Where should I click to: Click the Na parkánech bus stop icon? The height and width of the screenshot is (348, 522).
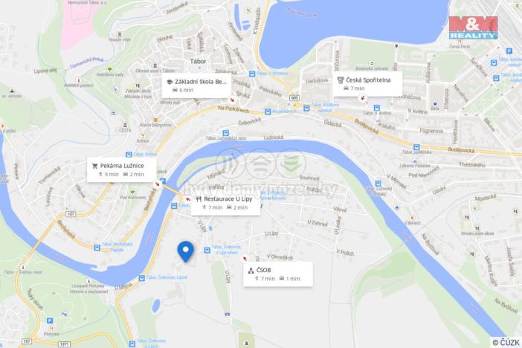pyautogui.click(x=268, y=112)
